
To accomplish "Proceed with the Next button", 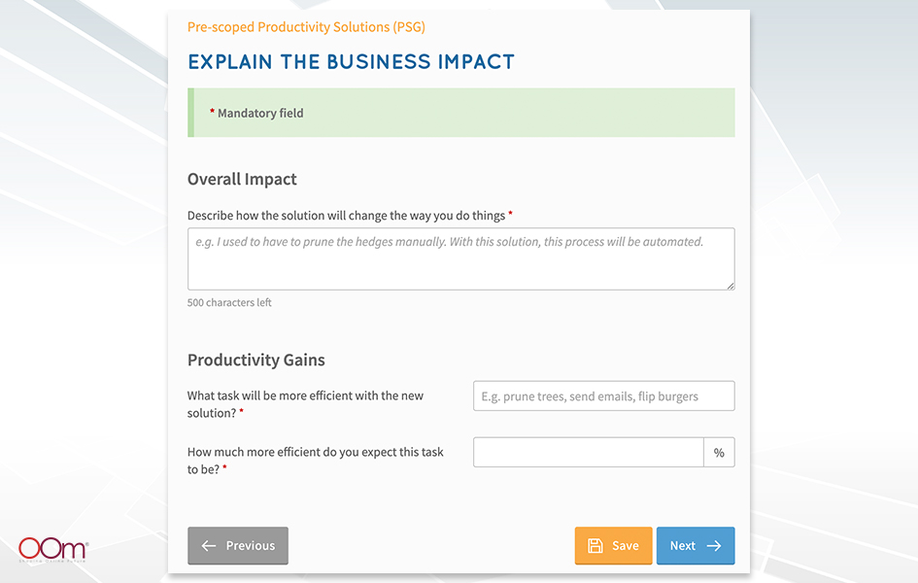I will click(696, 545).
